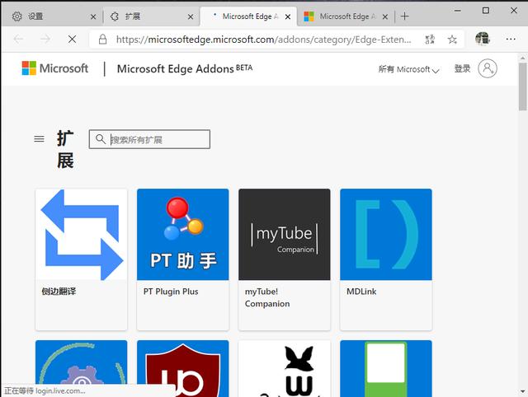Open the translate page icon
528x397 pixels.
(x=430, y=40)
